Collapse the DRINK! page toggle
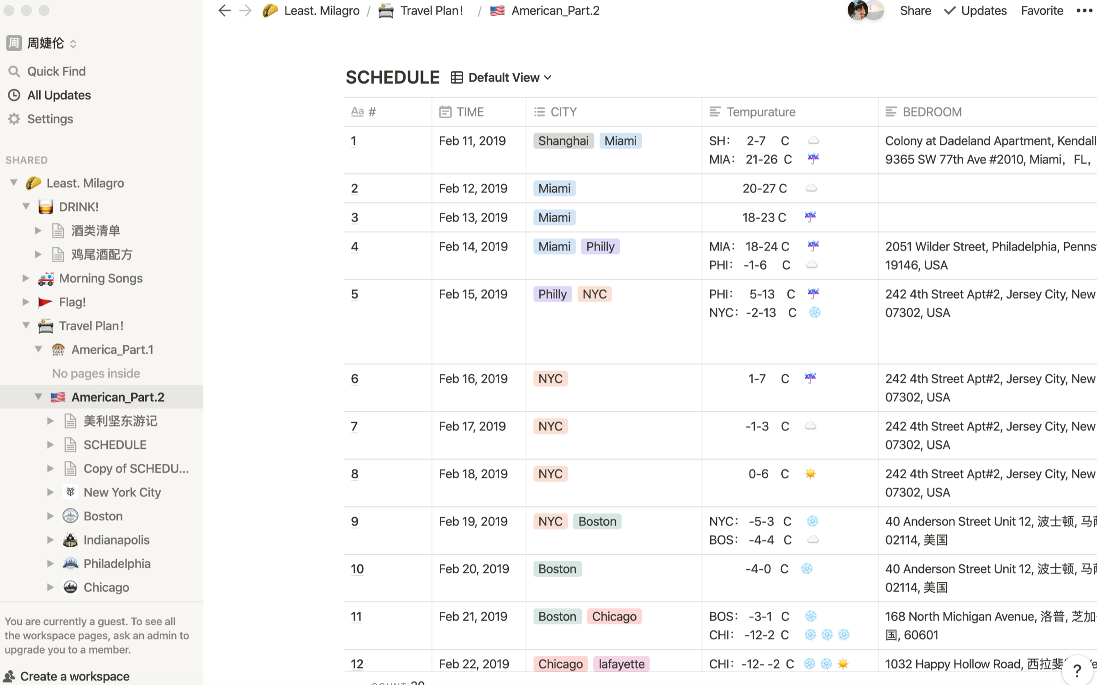 (x=26, y=207)
